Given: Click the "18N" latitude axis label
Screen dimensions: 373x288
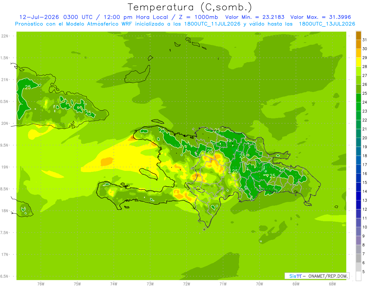Looking at the screenshot, I should (x=5, y=211).
